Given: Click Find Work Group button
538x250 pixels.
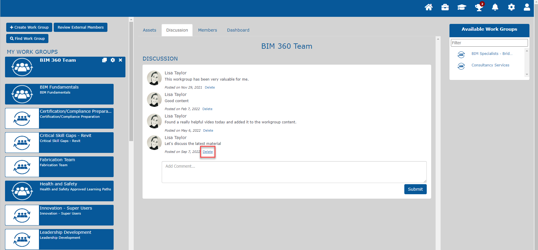Looking at the screenshot, I should 27,38.
